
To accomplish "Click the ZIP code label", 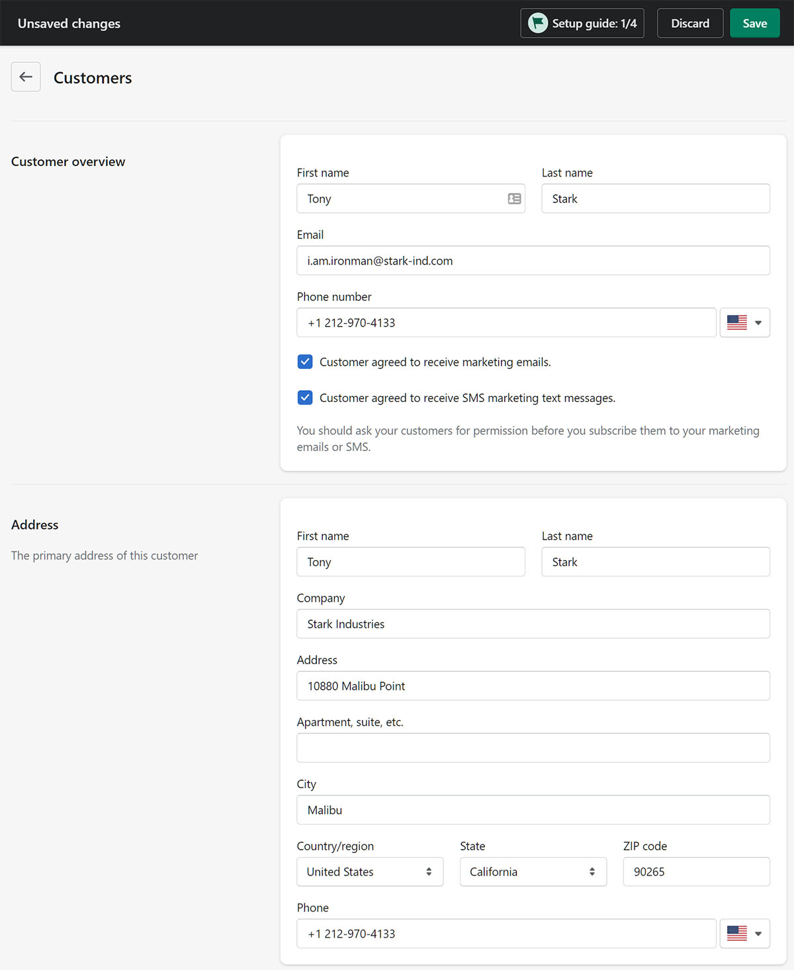I will [x=645, y=846].
